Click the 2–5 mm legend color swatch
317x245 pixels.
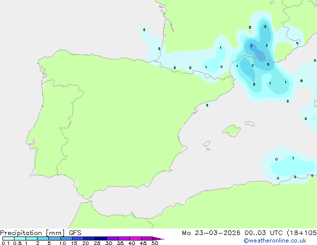(43, 238)
